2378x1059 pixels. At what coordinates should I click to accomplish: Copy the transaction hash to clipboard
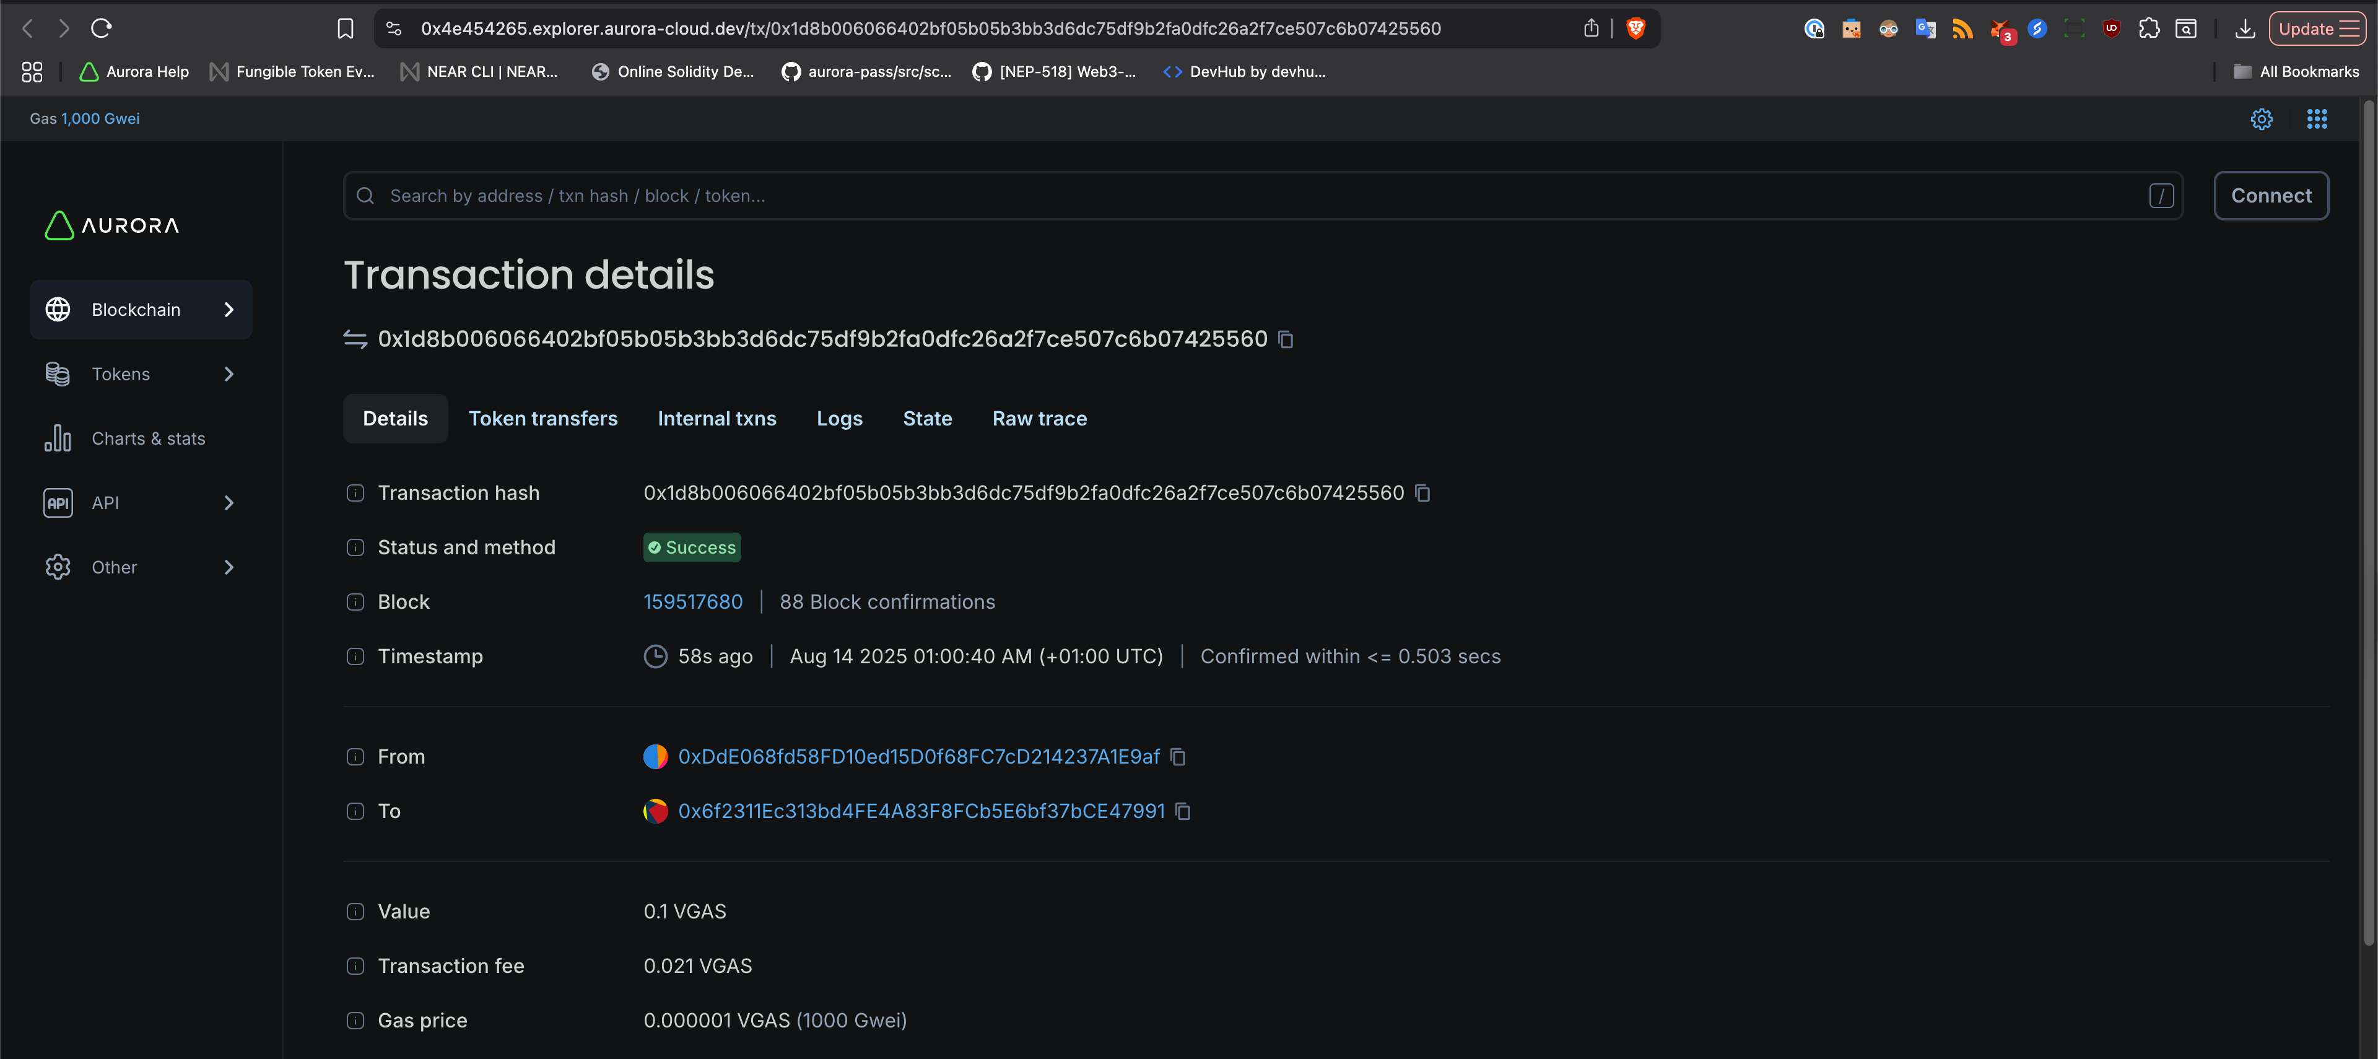point(1422,493)
